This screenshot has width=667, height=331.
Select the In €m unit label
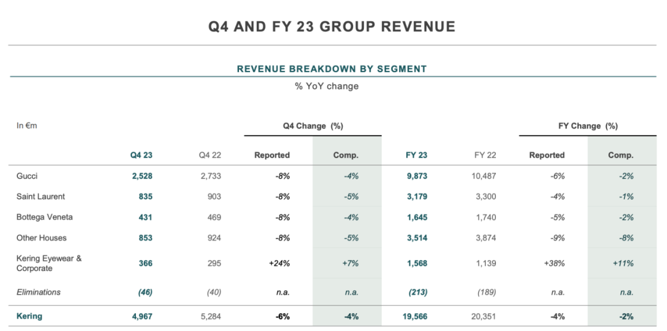point(27,126)
